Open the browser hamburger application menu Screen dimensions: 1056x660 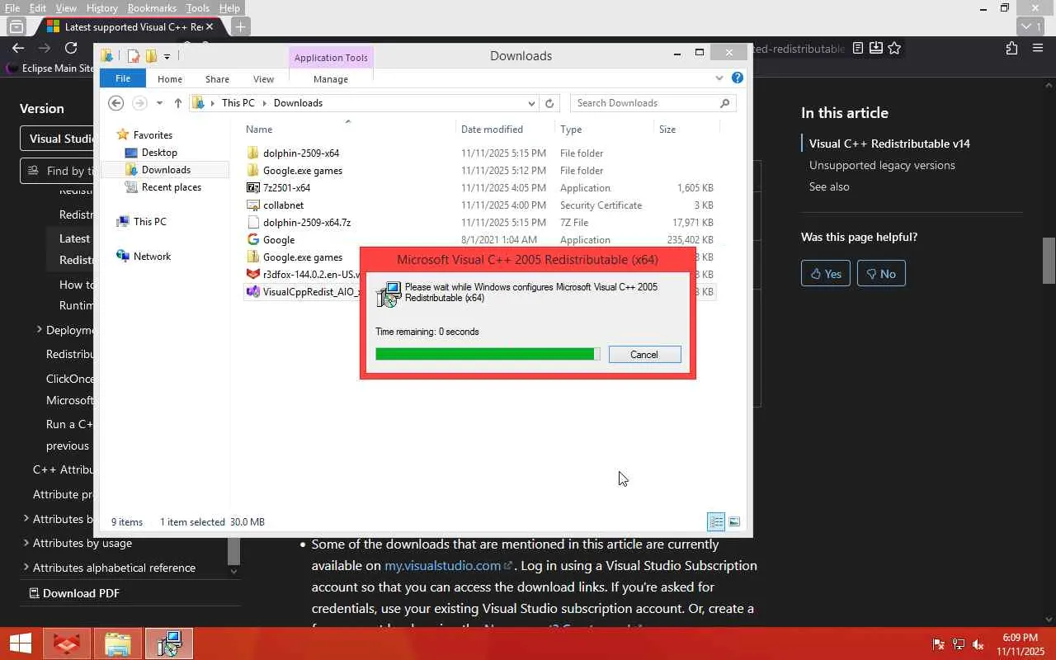click(x=1038, y=49)
